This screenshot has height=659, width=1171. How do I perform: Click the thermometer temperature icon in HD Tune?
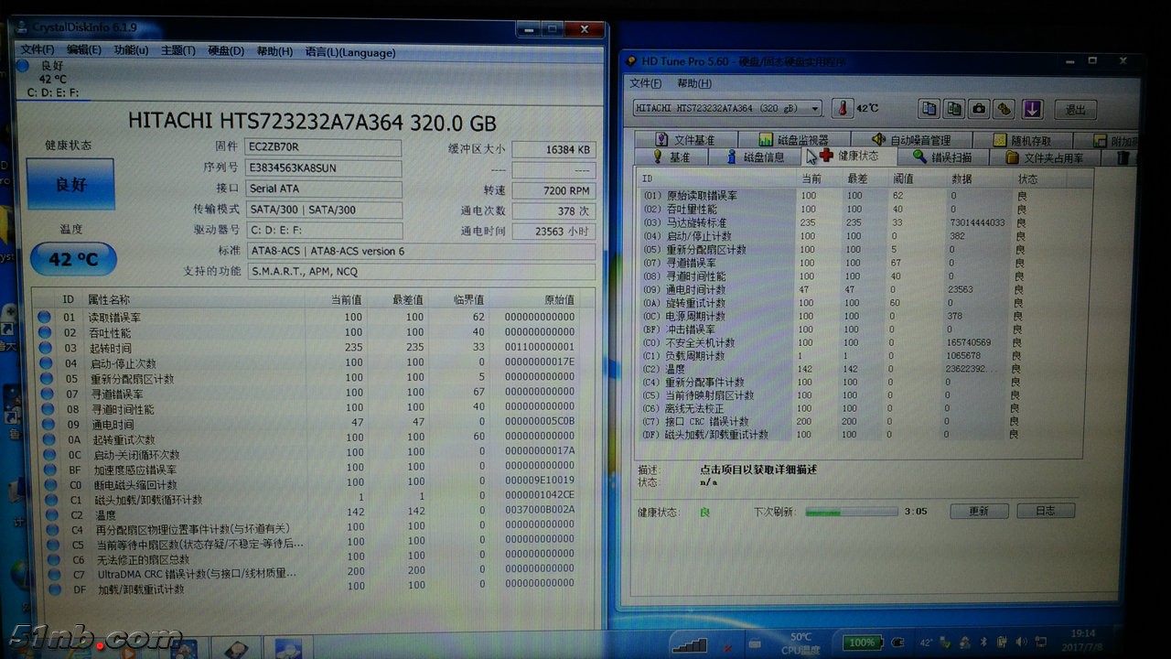coord(841,108)
